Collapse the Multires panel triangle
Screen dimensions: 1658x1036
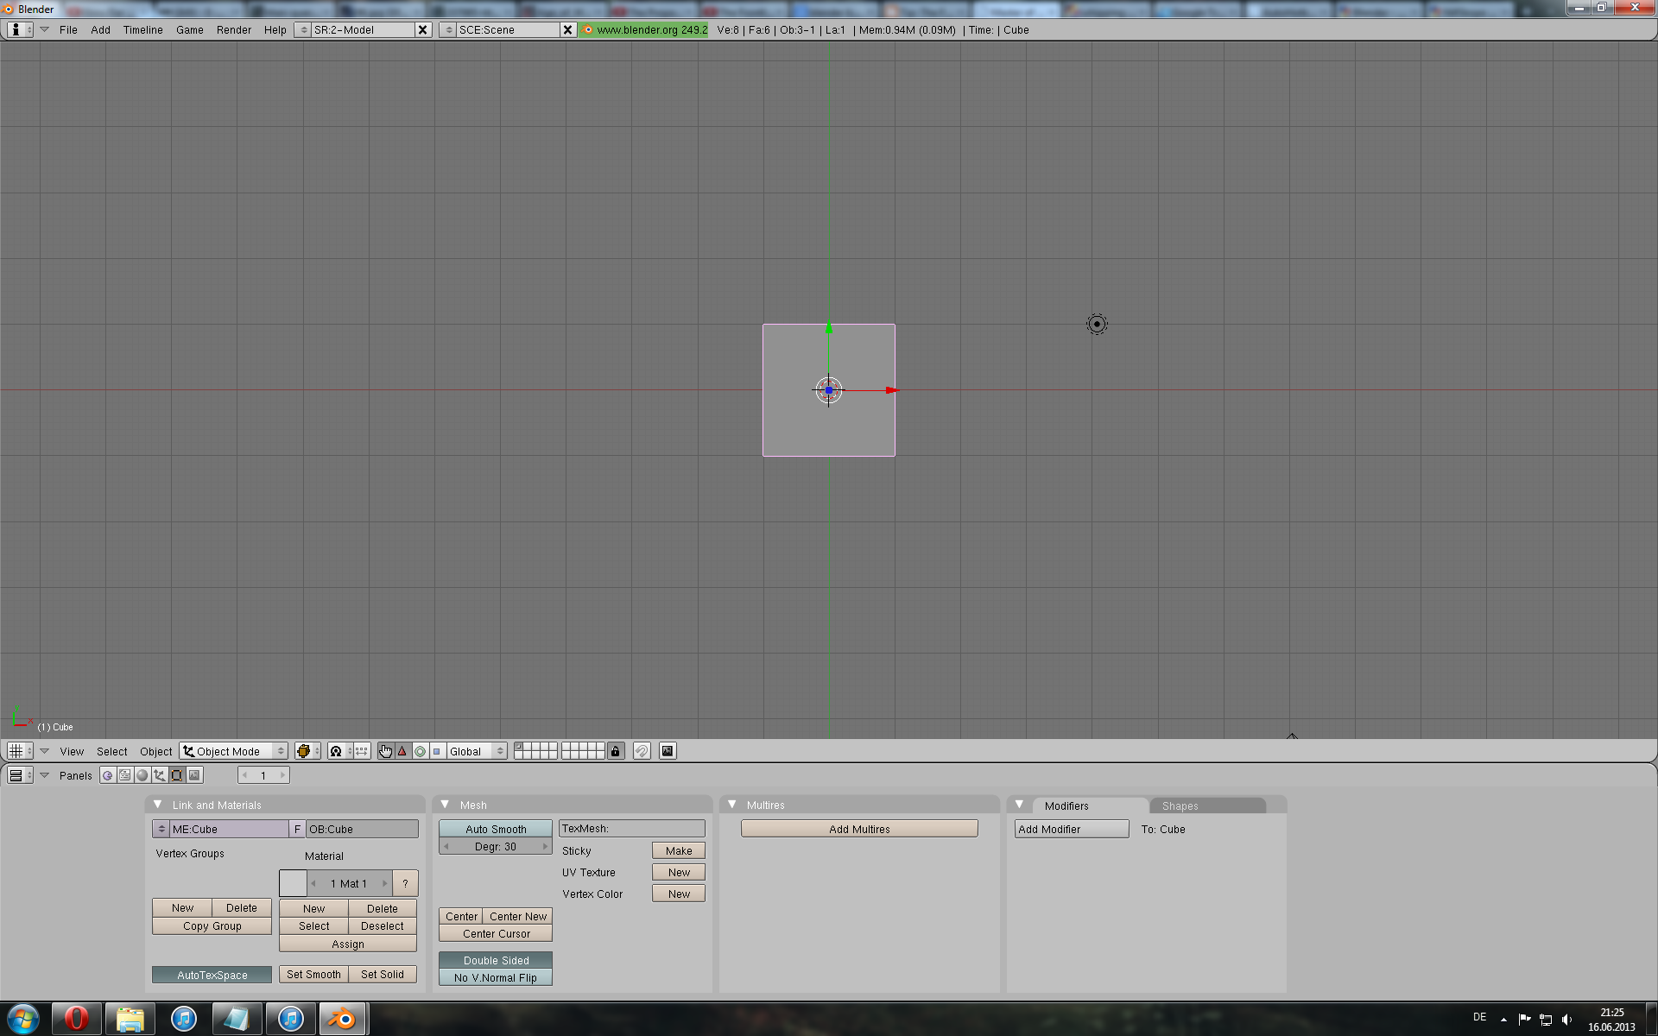pos(731,804)
